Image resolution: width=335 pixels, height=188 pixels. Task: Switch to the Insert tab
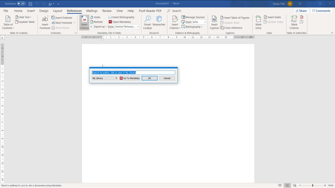click(31, 11)
